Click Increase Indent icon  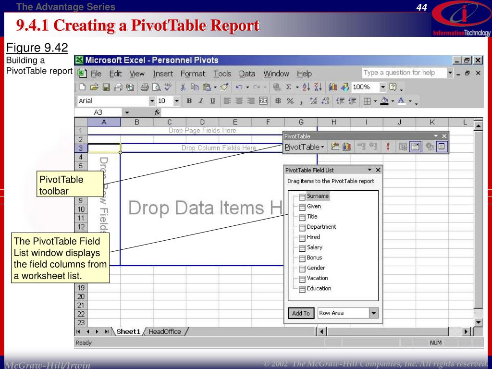coord(352,101)
